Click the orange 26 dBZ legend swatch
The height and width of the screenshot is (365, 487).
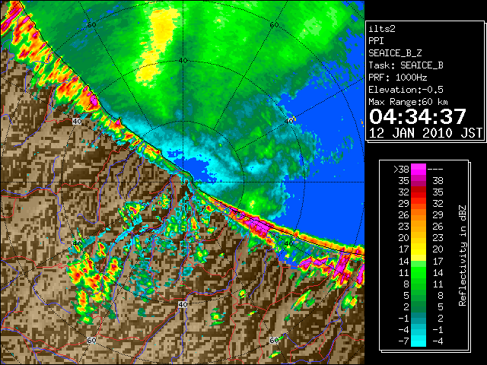(419, 215)
